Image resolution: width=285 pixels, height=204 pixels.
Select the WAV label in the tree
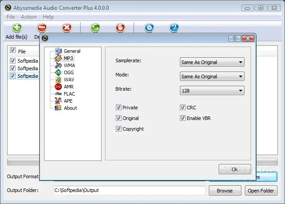click(69, 80)
